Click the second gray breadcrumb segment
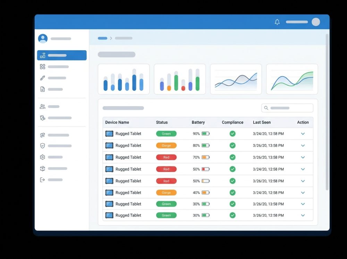Image resolution: width=347 pixels, height=259 pixels. click(x=124, y=38)
